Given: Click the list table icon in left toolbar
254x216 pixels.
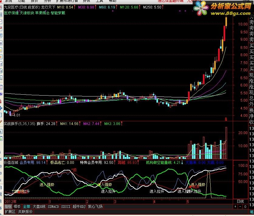Looking at the screenshot, I should 1,15.
